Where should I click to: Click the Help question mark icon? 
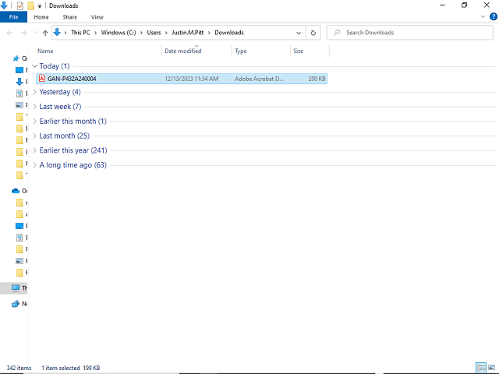pyautogui.click(x=493, y=16)
